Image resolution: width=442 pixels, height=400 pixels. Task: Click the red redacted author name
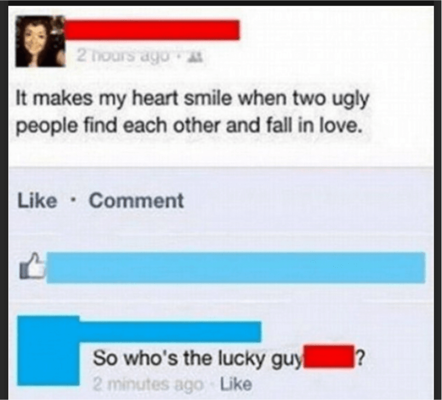(x=152, y=30)
